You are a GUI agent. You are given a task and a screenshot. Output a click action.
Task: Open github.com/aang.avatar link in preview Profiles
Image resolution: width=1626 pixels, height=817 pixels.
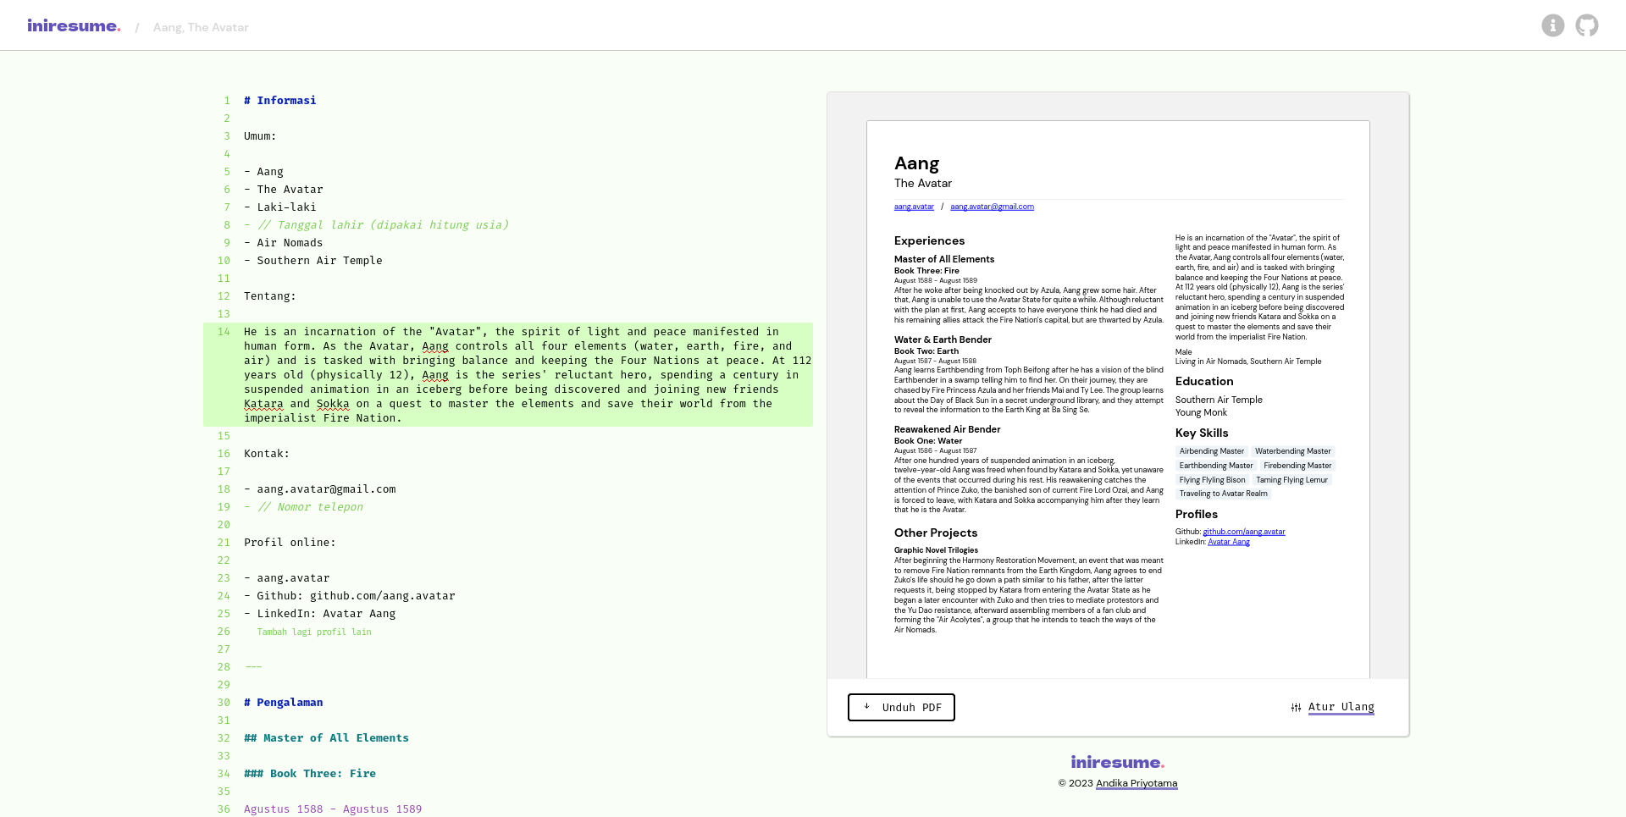[1243, 532]
